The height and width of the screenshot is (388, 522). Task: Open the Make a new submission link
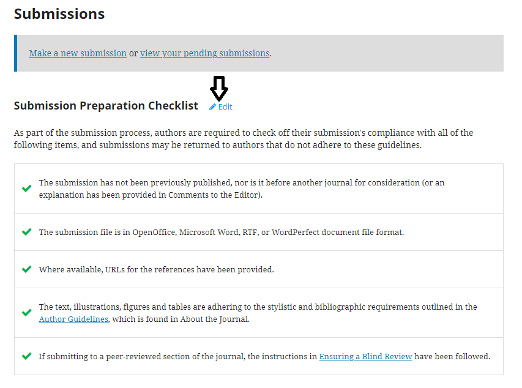(78, 53)
